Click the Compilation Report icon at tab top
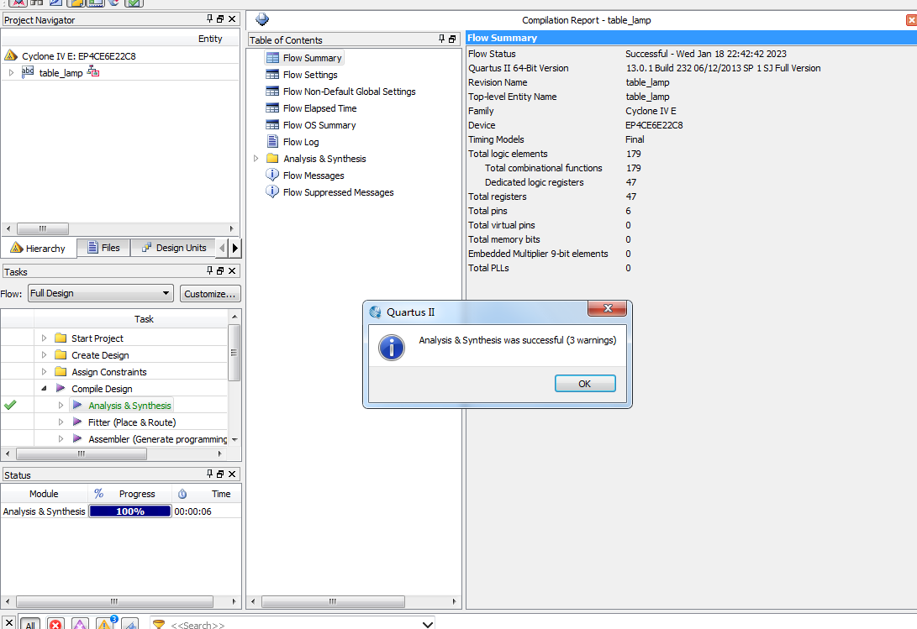Viewport: 917px width, 629px height. [262, 19]
